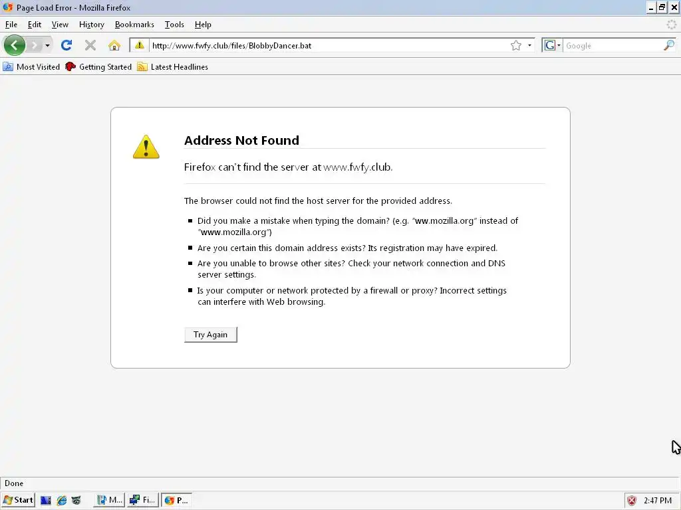Viewport: 681px width, 510px height.
Task: Switch to the 'M...' taskbar window
Action: tap(110, 500)
